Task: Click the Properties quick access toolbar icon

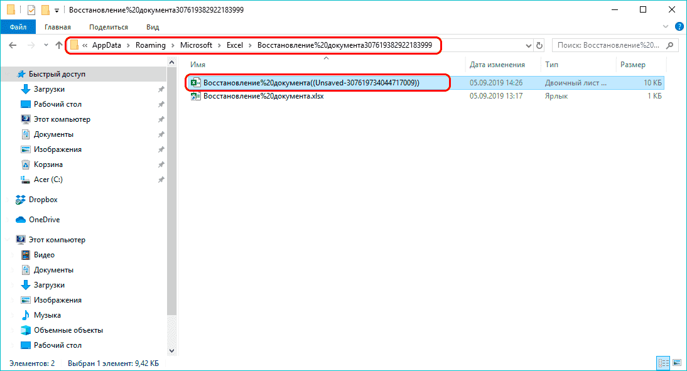Action: (x=31, y=9)
